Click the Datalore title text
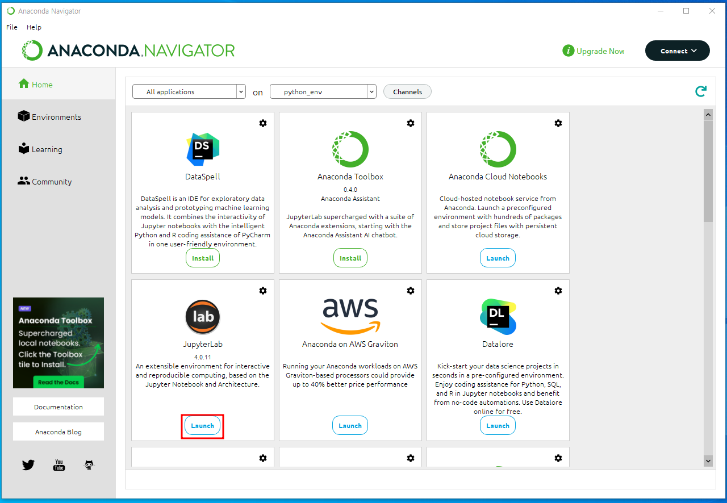The width and height of the screenshot is (727, 503). pyautogui.click(x=498, y=344)
